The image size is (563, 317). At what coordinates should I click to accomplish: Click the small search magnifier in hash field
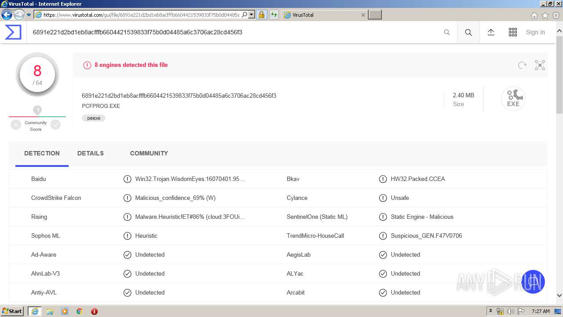click(447, 32)
